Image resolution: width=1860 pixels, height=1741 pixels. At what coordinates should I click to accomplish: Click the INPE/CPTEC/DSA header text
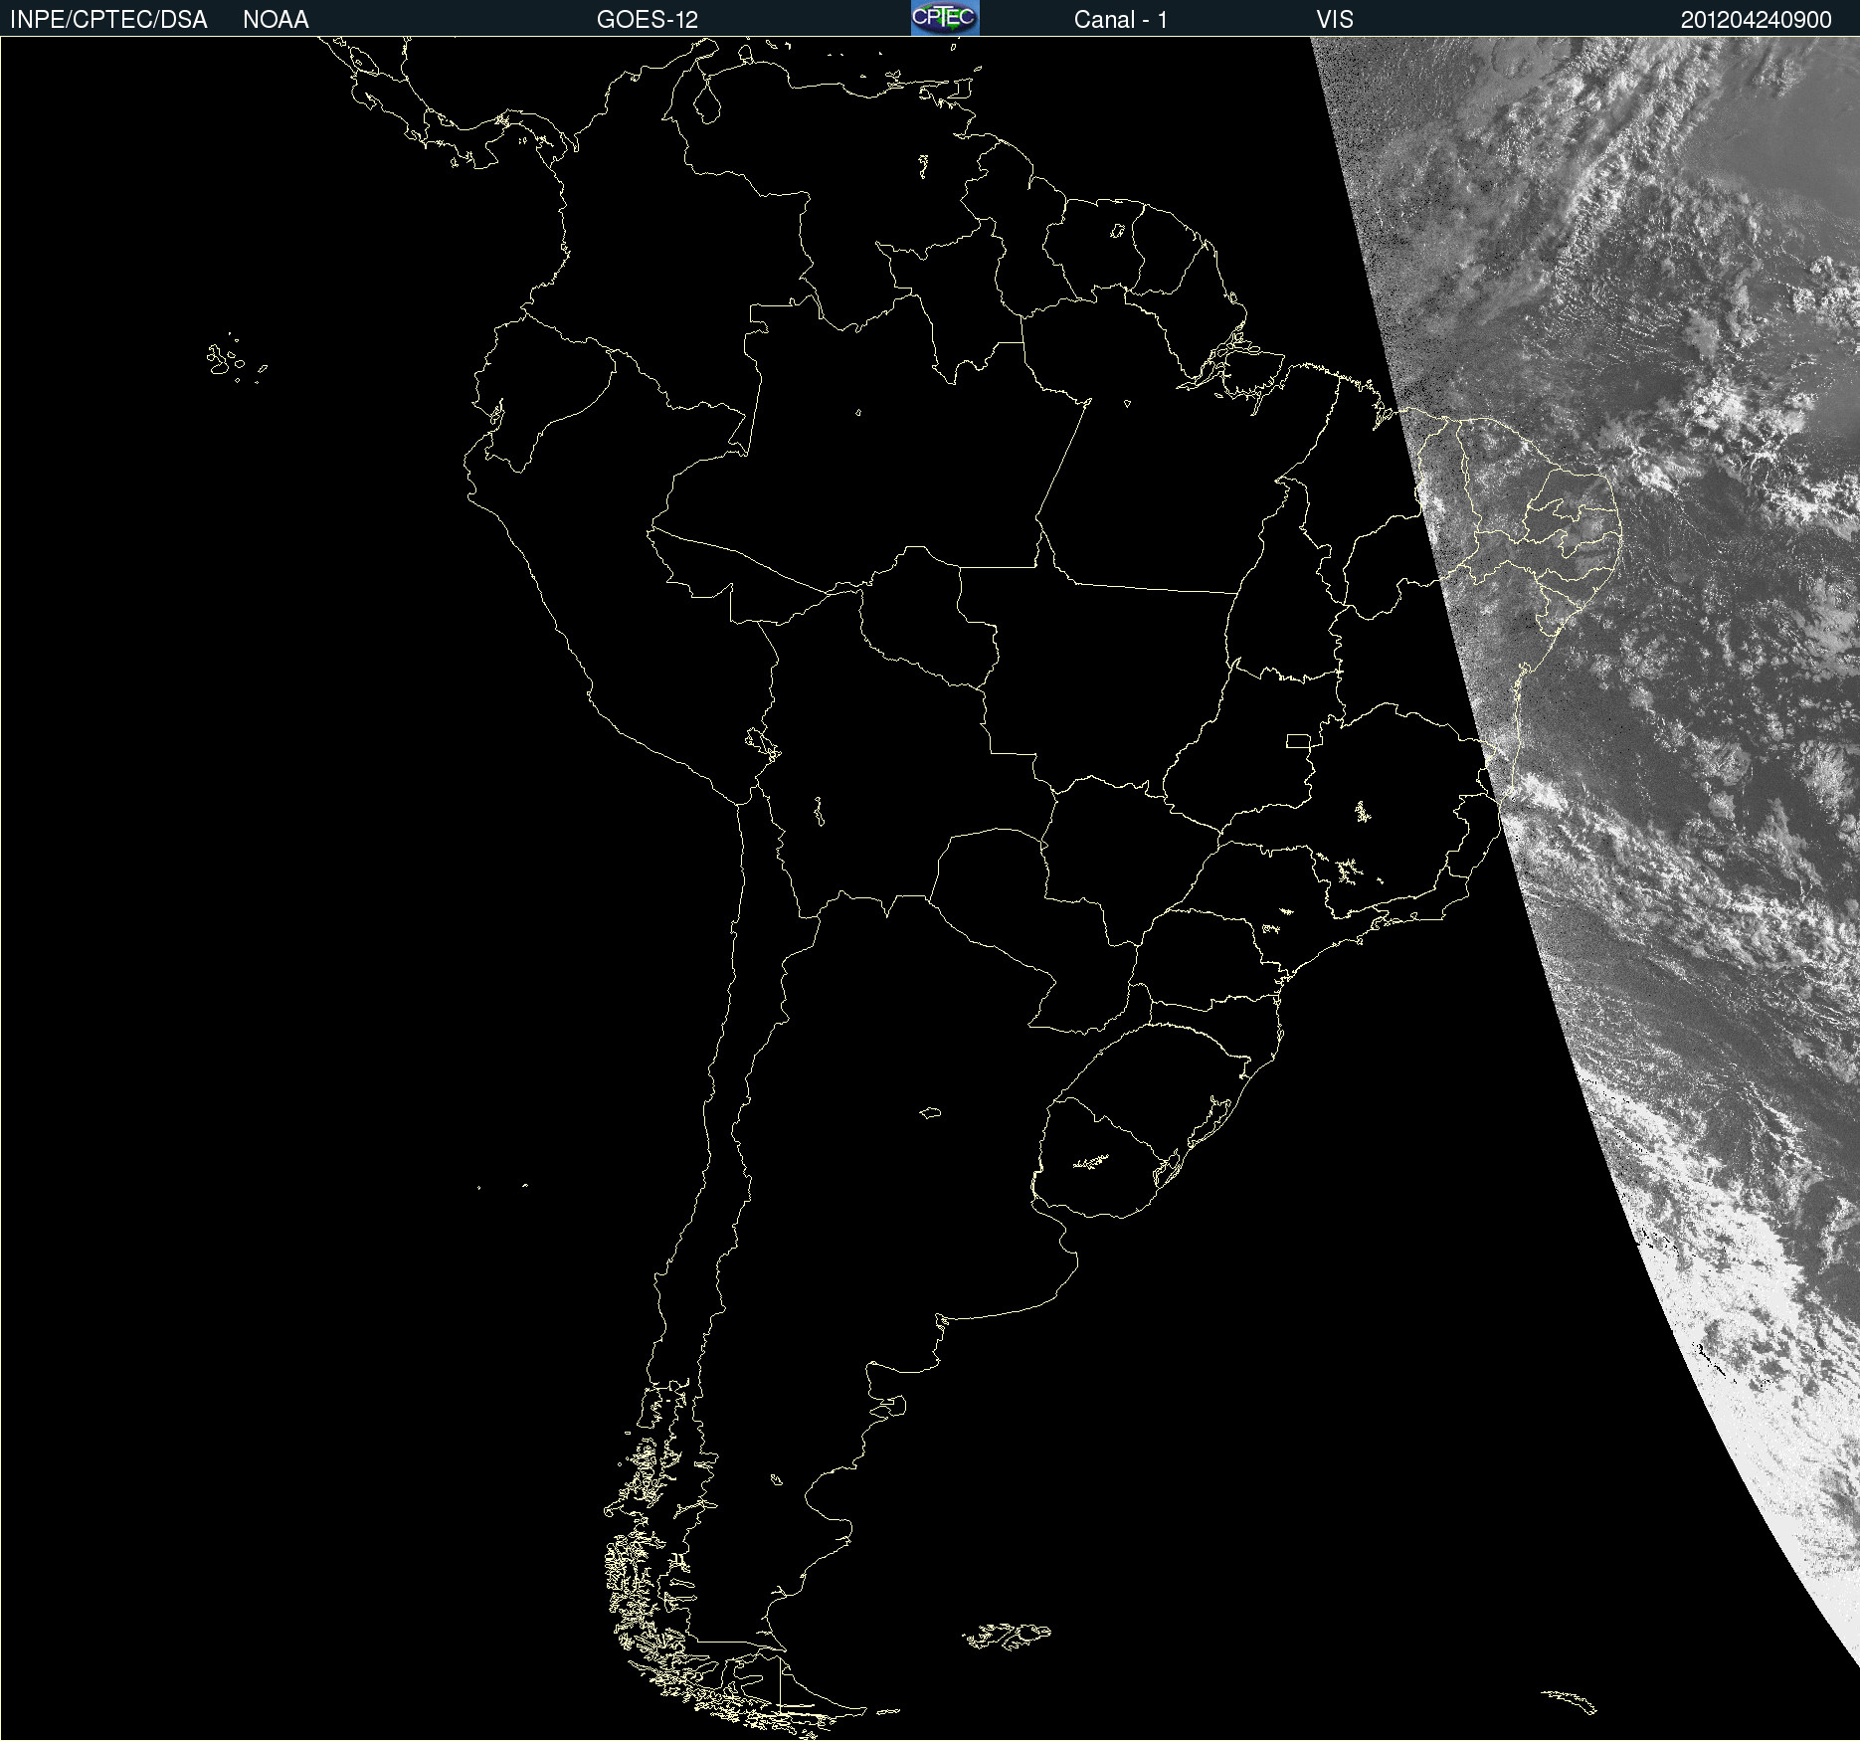pyautogui.click(x=108, y=20)
